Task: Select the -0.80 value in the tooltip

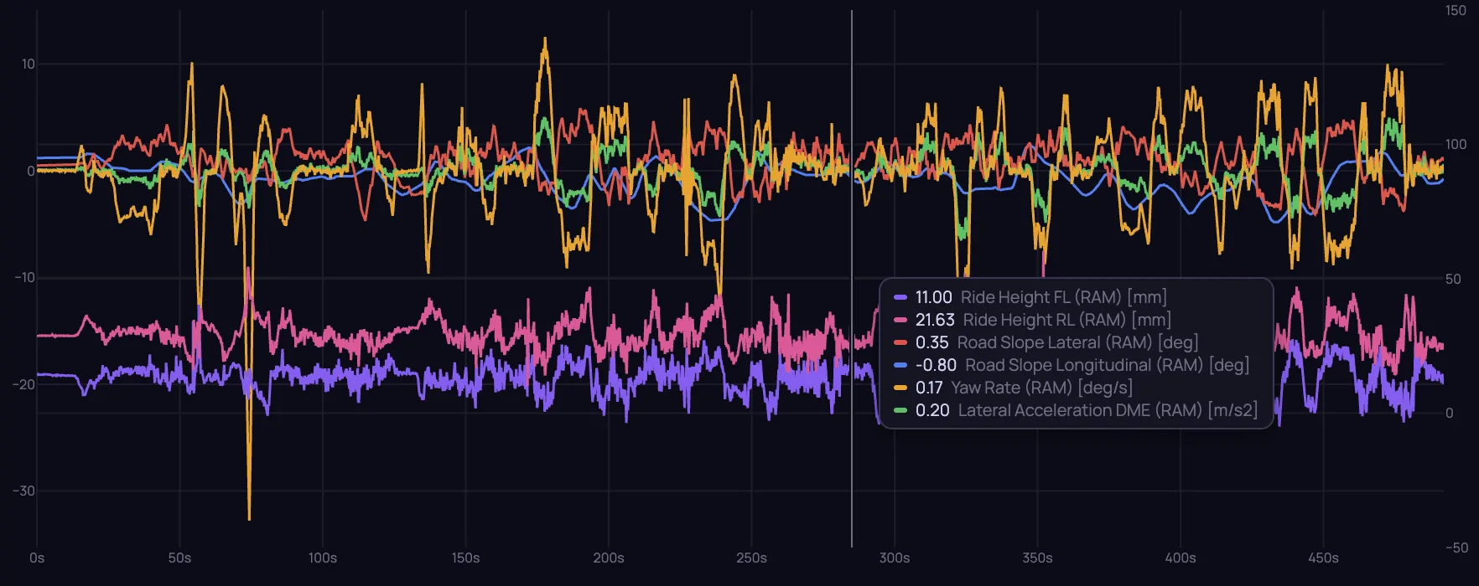Action: coord(936,365)
